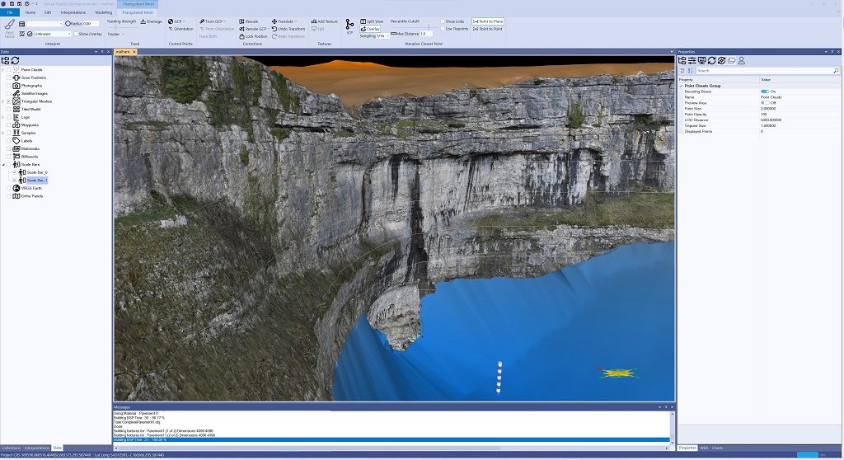Uncheck the Scale Bar_0 checkbox
Image resolution: width=844 pixels, height=460 pixels.
click(x=15, y=172)
